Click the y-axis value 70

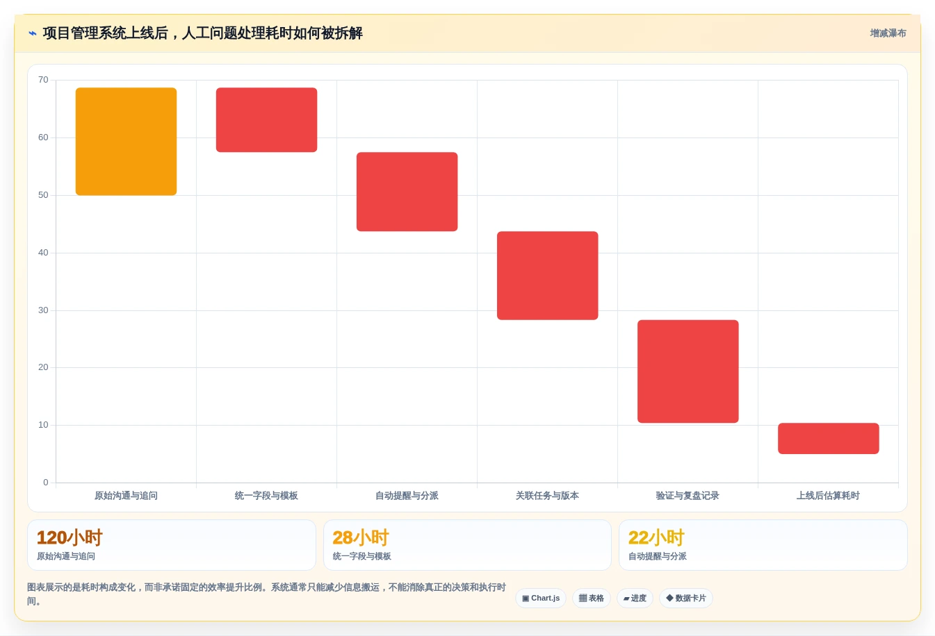[x=43, y=80]
